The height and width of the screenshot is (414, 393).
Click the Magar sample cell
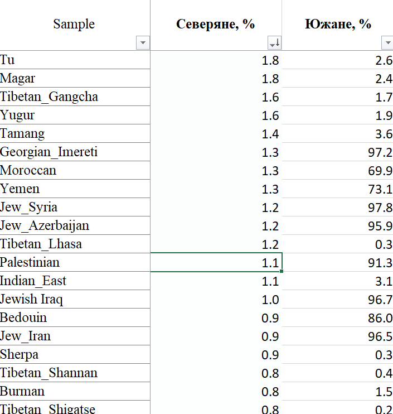(75, 79)
